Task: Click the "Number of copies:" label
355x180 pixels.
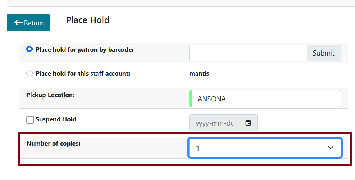Action: pos(53,144)
